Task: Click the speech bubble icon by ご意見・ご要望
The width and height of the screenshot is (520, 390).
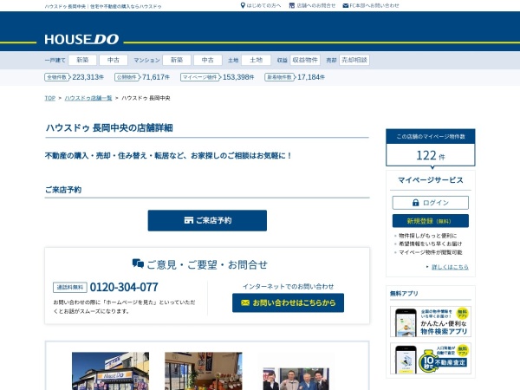Action: tap(138, 263)
